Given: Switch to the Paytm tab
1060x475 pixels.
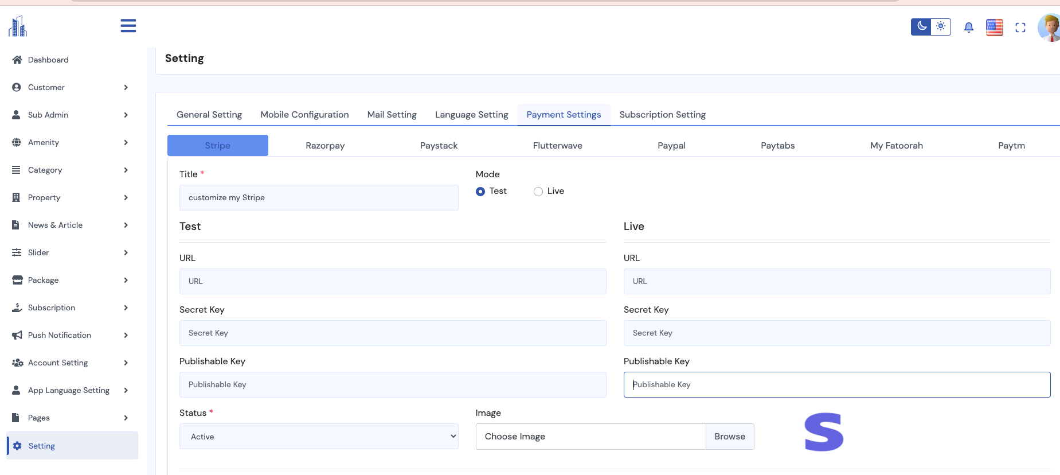Looking at the screenshot, I should 1011,146.
